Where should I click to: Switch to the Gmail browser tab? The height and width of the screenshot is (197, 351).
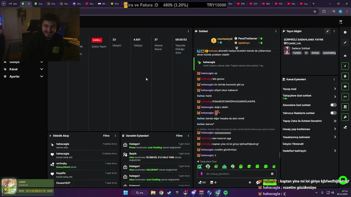(x=13, y=4)
